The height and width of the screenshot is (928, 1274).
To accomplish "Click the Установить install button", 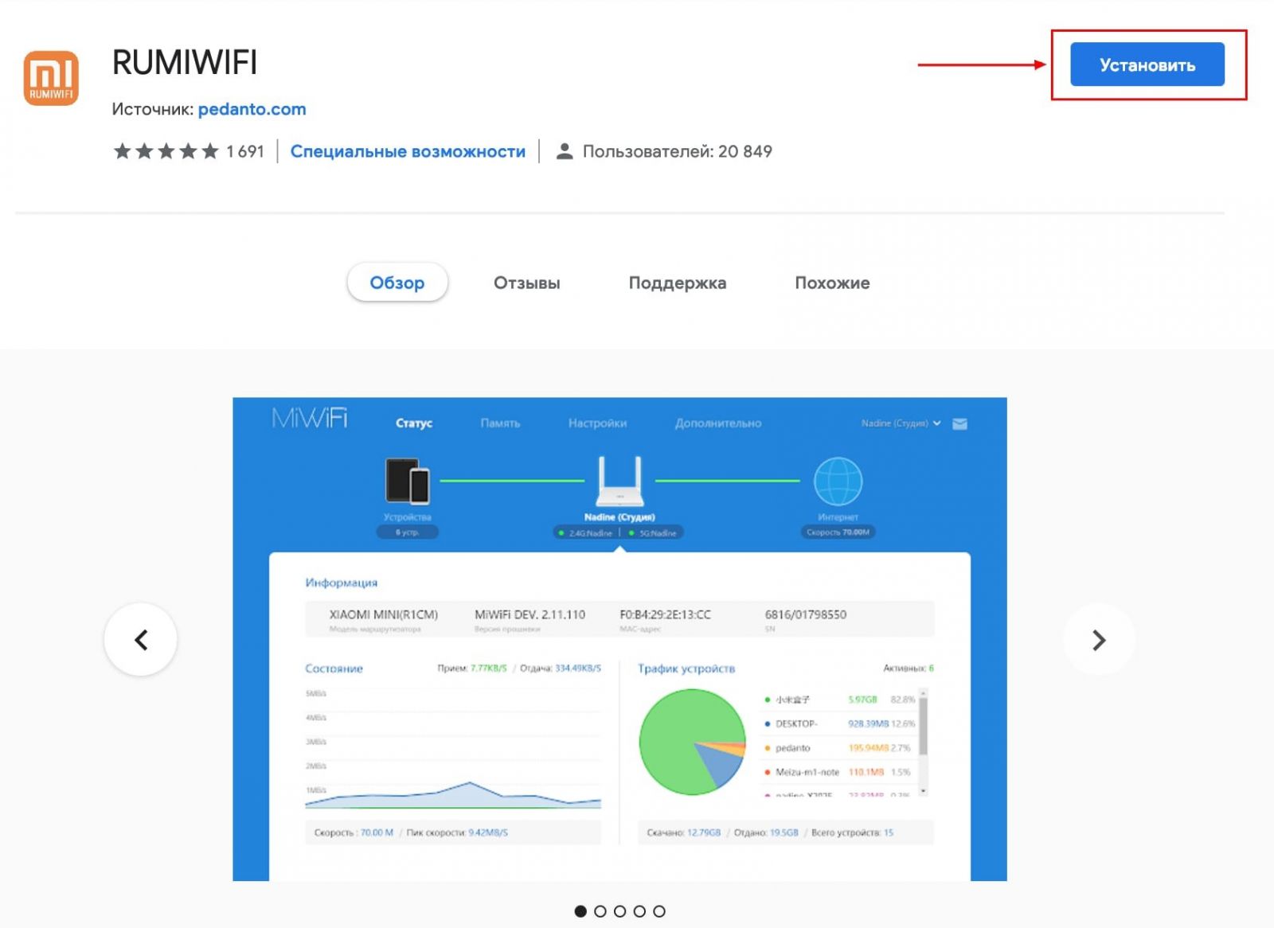I will [x=1147, y=64].
